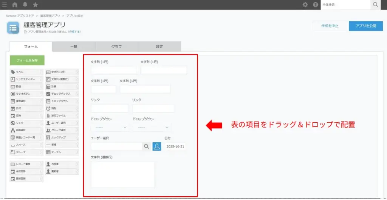Select the リンク field in the palette
Image resolution: width=387 pixels, height=200 pixels.
27,123
